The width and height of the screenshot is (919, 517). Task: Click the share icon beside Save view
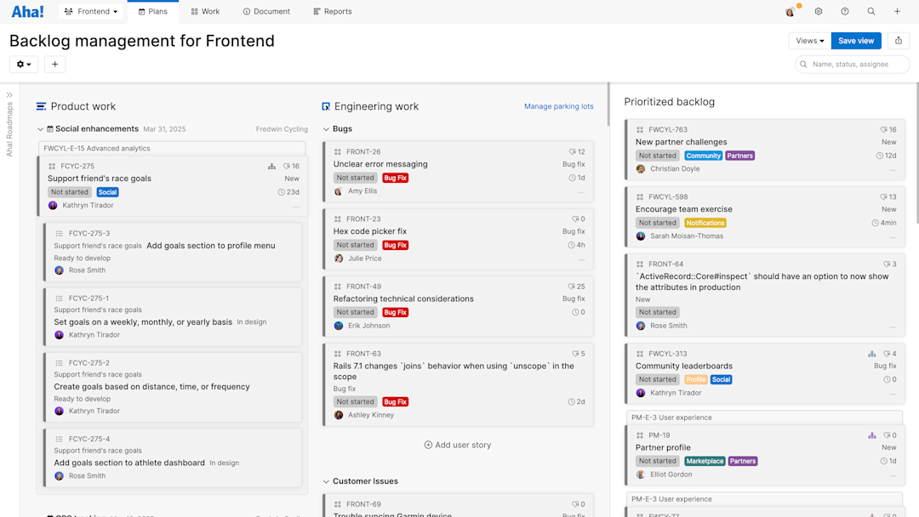899,40
